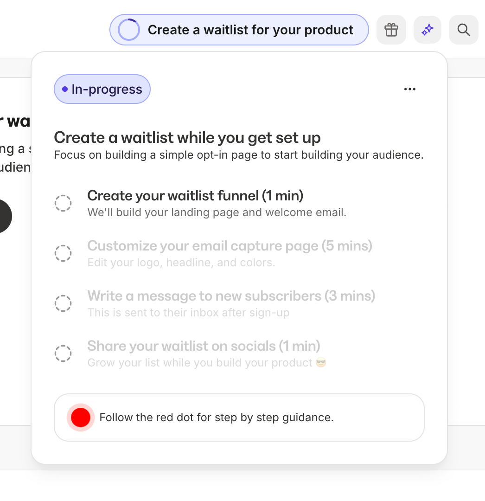
Task: Launch the AI sparkles assistant icon
Action: pyautogui.click(x=427, y=29)
